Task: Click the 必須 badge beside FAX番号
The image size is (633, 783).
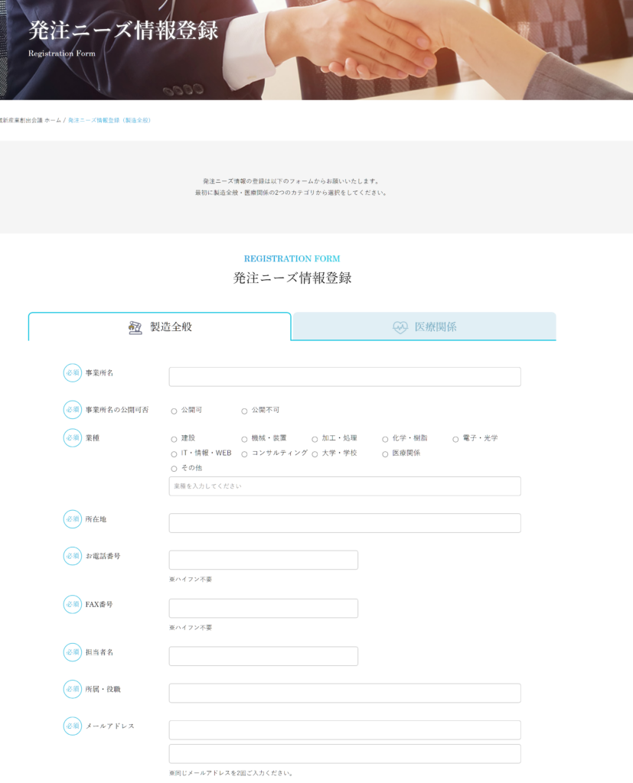Action: point(73,604)
